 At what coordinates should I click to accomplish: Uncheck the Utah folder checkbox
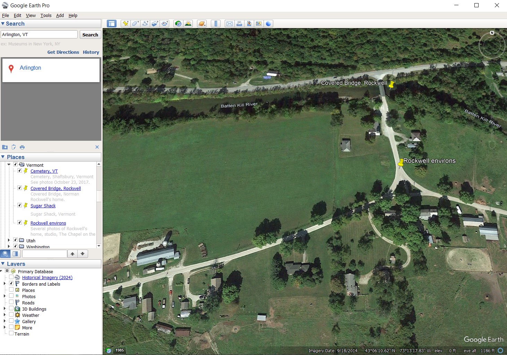(x=15, y=240)
